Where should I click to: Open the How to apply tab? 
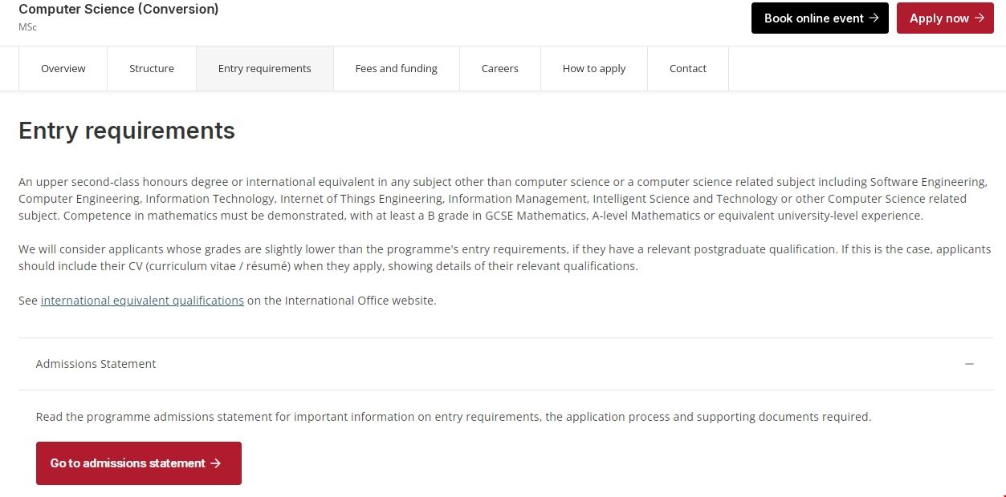pos(593,69)
